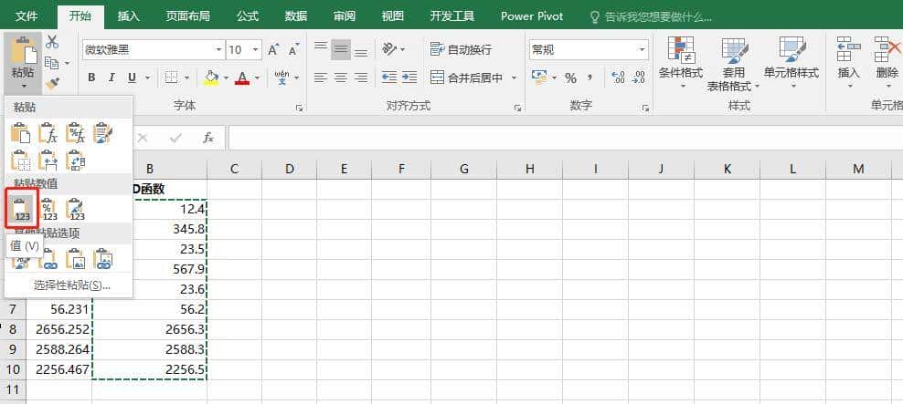Viewport: 903px width, 404px height.
Task: Click the Format Painter brush icon
Action: pos(52,83)
